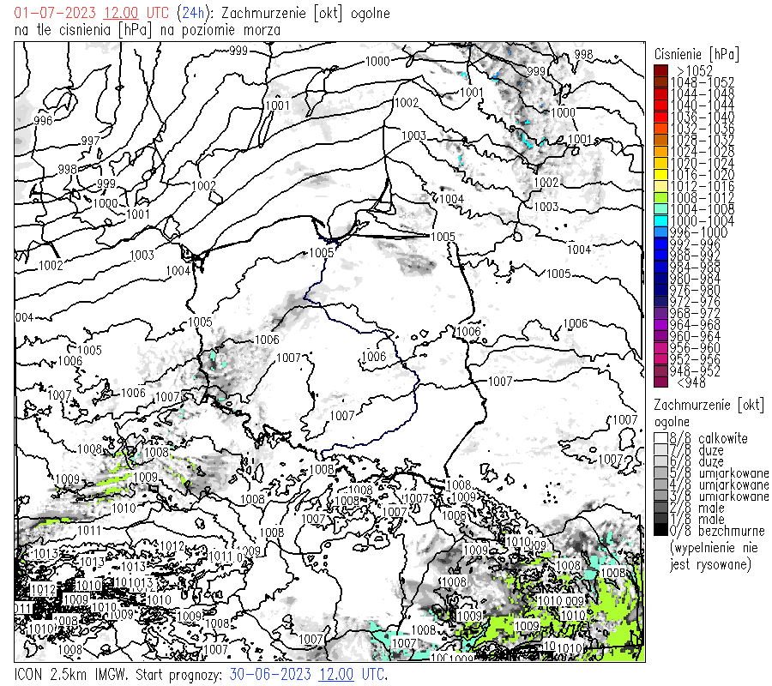Click the 996-1000 hPa light blue swatch
Viewport: 772px width, 686px height.
coord(660,232)
